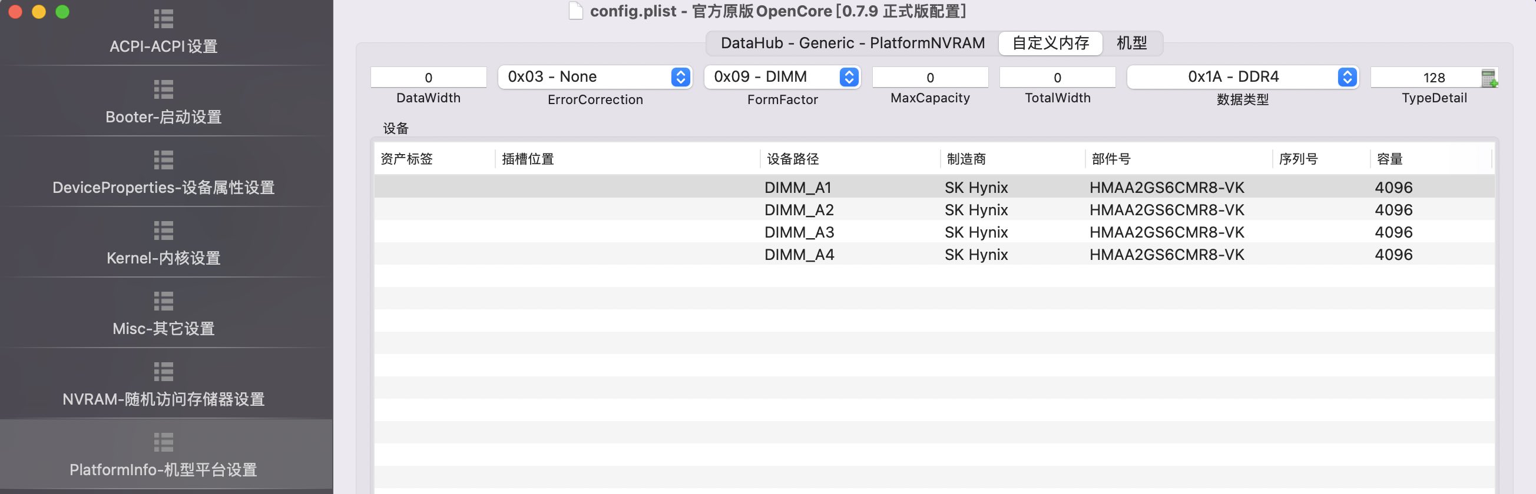1536x494 pixels.
Task: Click the Kernel settings list icon
Action: (163, 231)
